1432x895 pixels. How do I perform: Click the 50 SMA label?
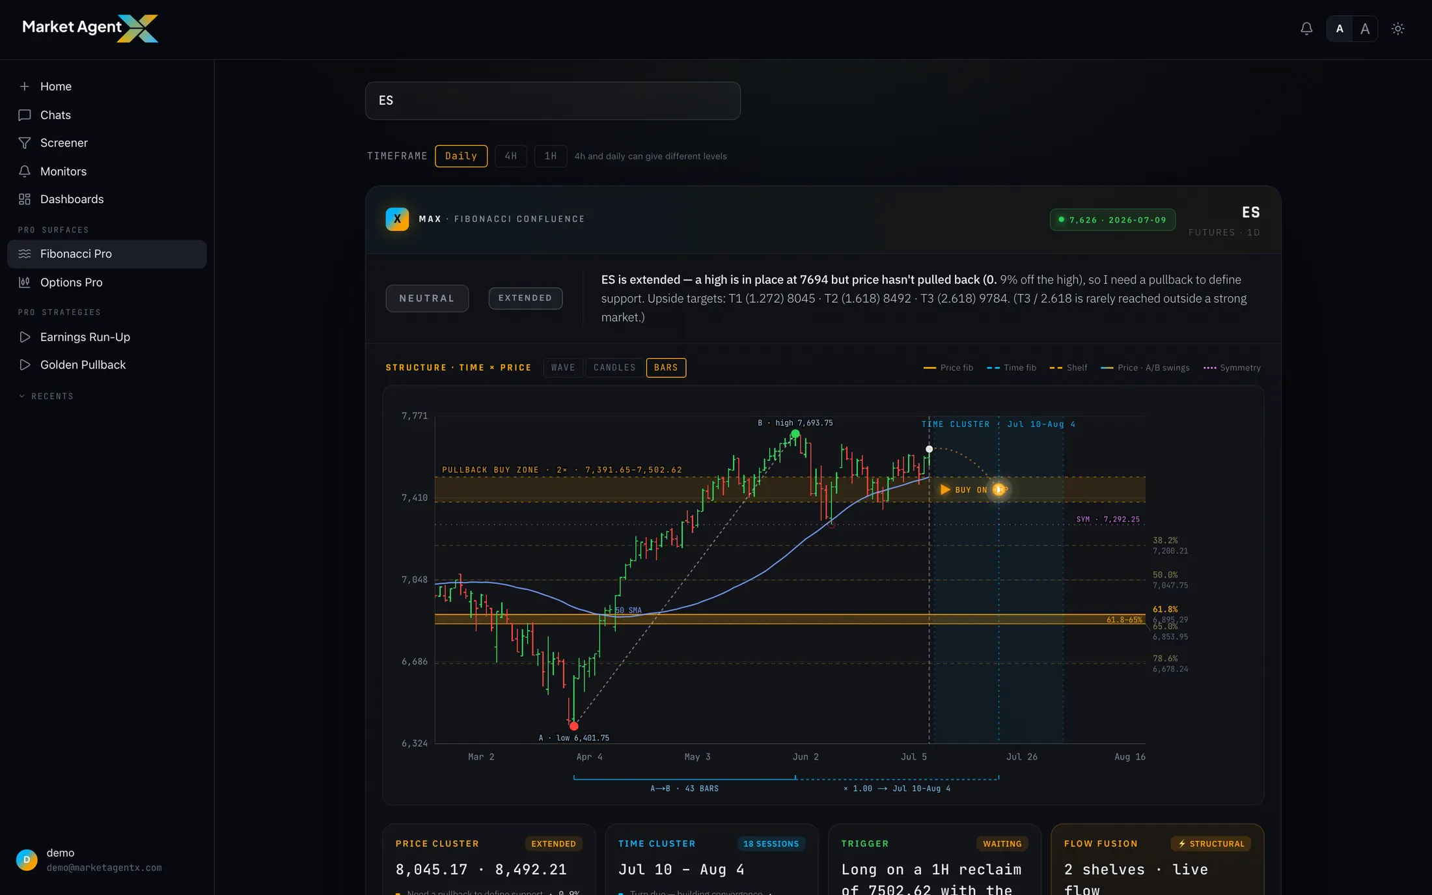(x=628, y=611)
